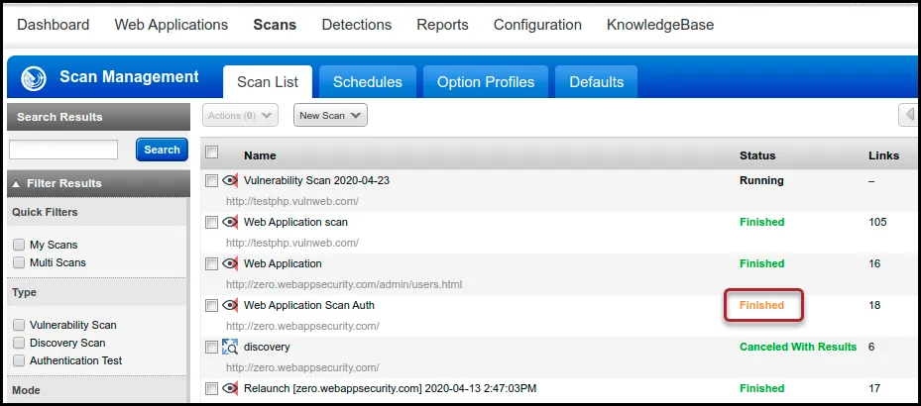
Task: Click the previous page arrow button
Action: [x=910, y=115]
